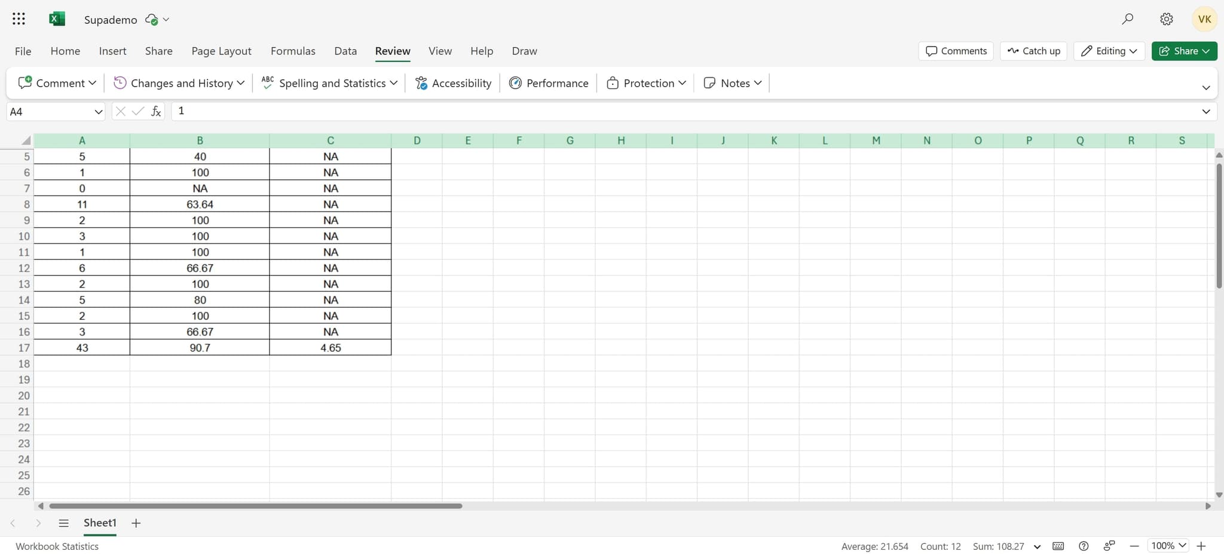The image size is (1224, 554).
Task: Open the Performance check tool
Action: tap(548, 83)
